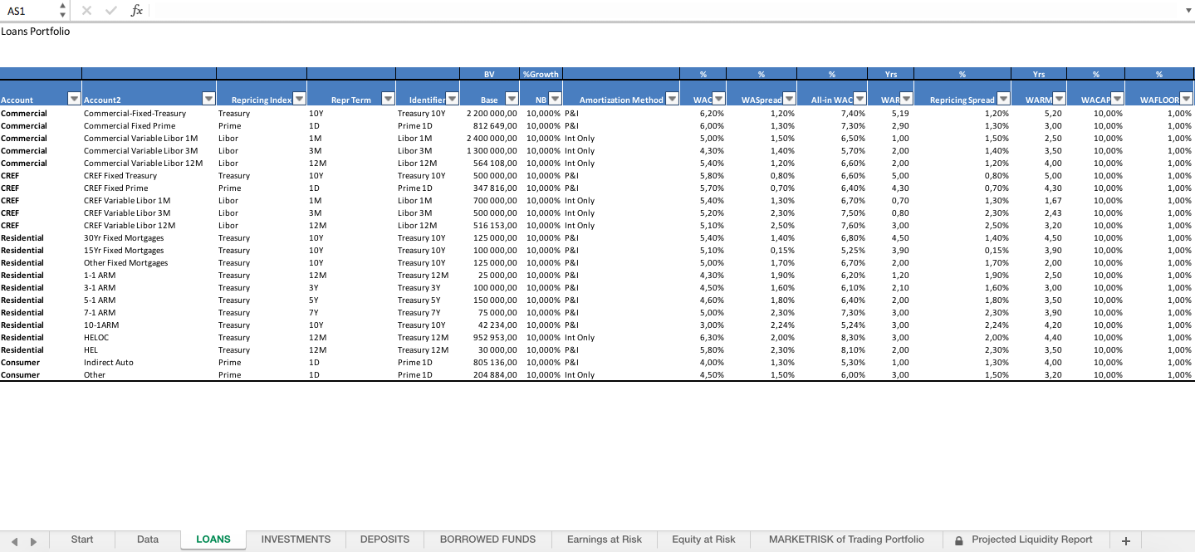1195x552 pixels.
Task: Switch to the DEPOSITS sheet tab
Action: [384, 540]
